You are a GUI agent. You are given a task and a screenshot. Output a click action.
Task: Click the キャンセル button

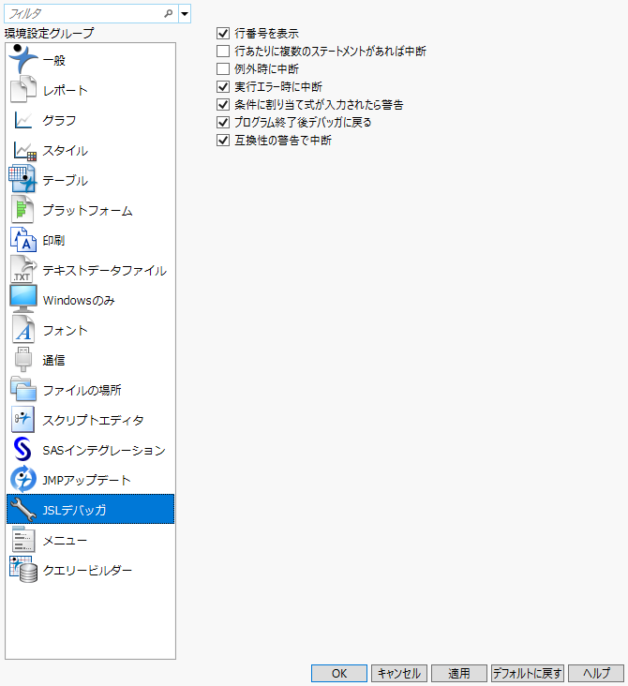[399, 673]
